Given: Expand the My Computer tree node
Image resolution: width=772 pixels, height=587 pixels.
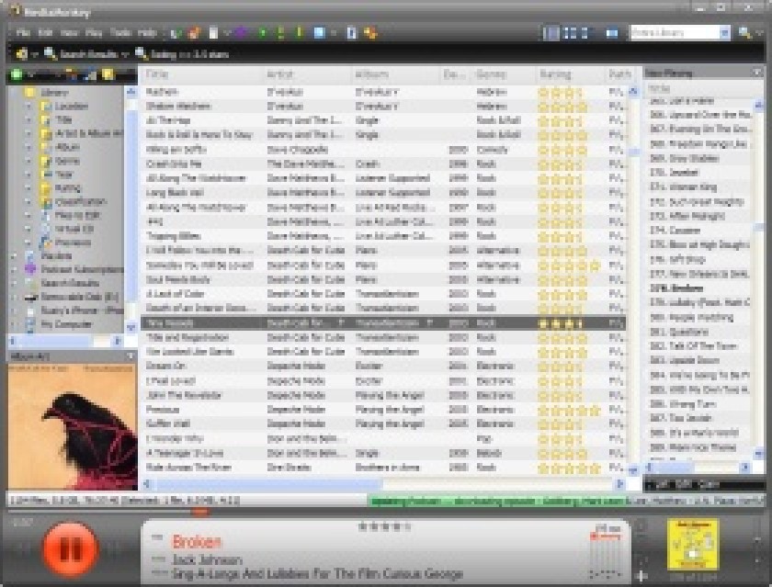Looking at the screenshot, I should [15, 324].
